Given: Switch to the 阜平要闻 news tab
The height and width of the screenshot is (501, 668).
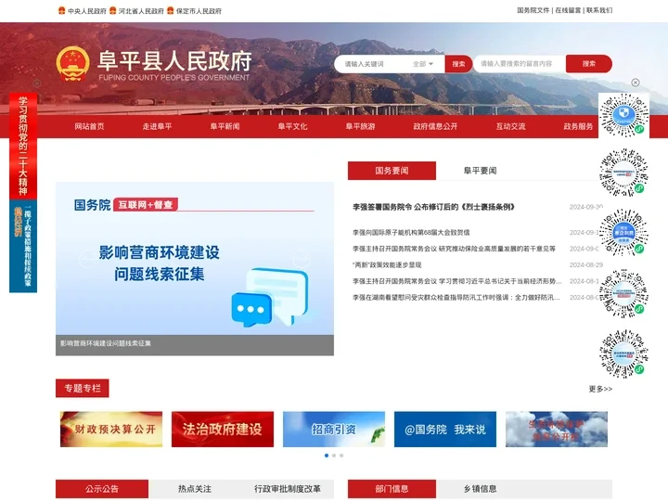Looking at the screenshot, I should 480,171.
